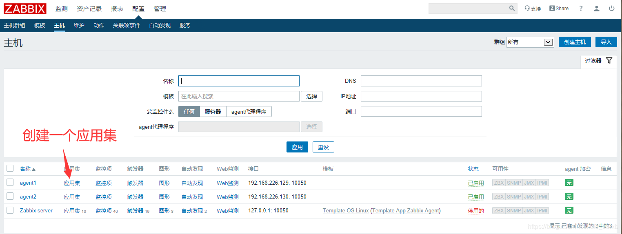Click the 导入 button
This screenshot has height=234, width=622.
click(x=606, y=42)
